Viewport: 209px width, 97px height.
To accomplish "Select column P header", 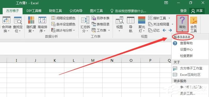I will pos(150,60).
